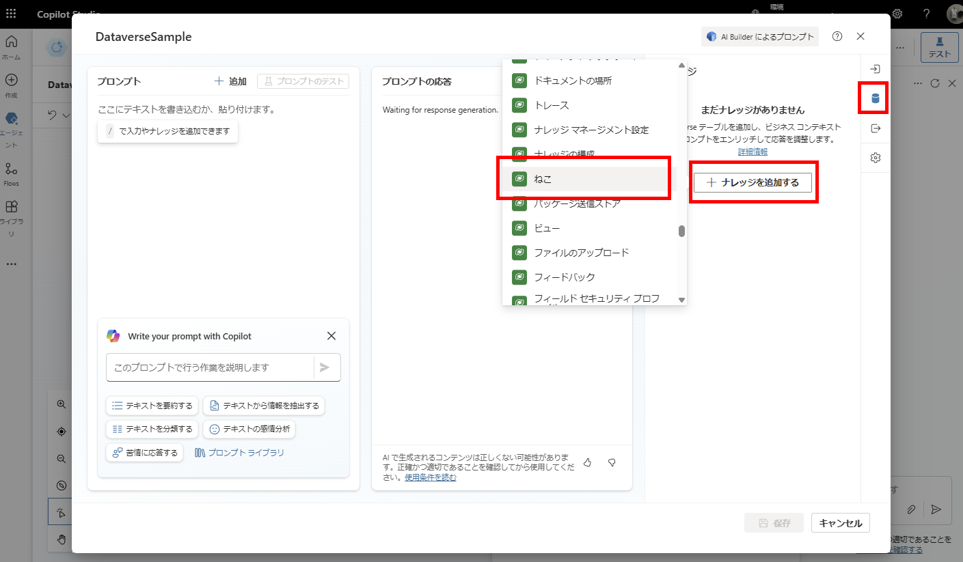The width and height of the screenshot is (963, 562).
Task: Select the zoom in magnifier tool
Action: click(x=61, y=404)
